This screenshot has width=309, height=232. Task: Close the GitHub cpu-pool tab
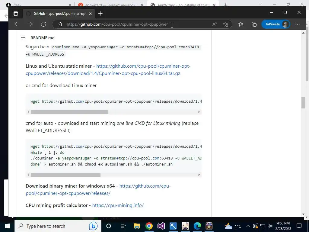point(90,14)
